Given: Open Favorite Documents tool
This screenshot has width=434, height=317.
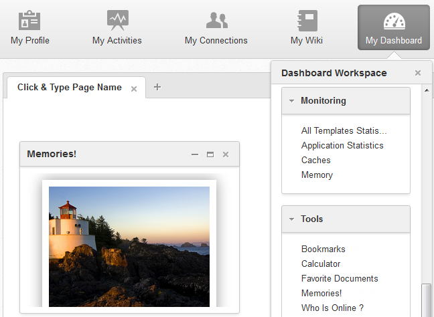Looking at the screenshot, I should point(340,278).
